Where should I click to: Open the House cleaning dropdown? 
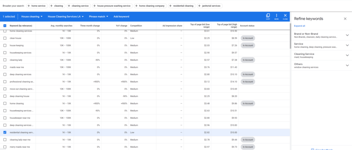click(32, 16)
